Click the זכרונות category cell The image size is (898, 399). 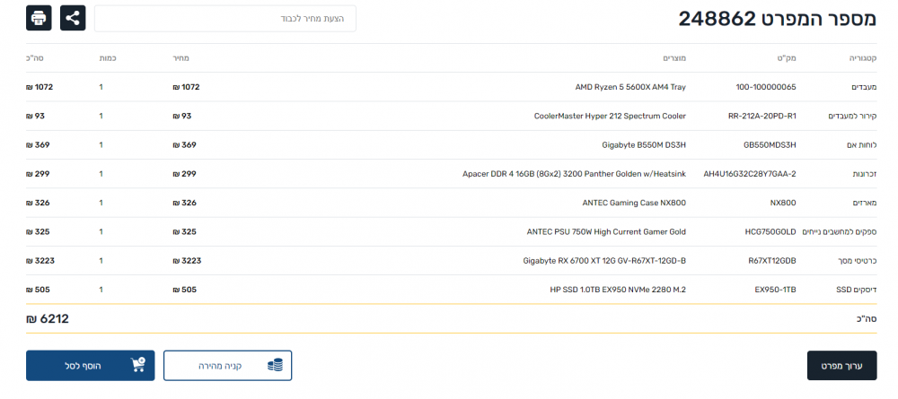pos(864,174)
